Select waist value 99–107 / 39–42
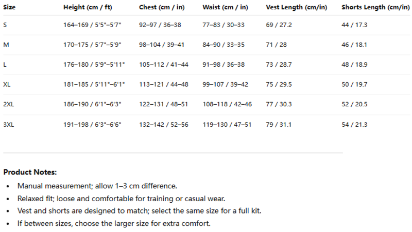The width and height of the screenshot is (412, 232). (x=225, y=85)
